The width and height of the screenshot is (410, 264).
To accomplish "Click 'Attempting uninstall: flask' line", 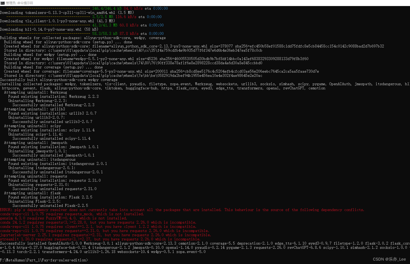I will [33, 193].
